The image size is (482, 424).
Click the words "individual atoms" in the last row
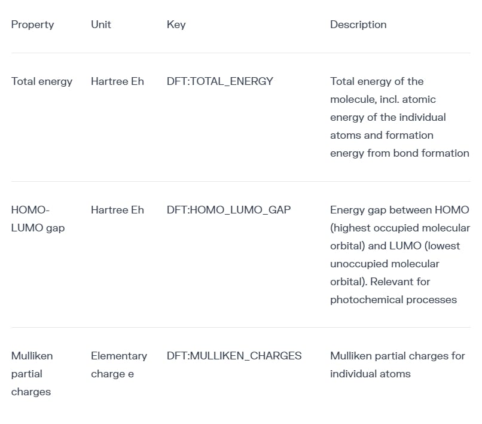tap(370, 374)
